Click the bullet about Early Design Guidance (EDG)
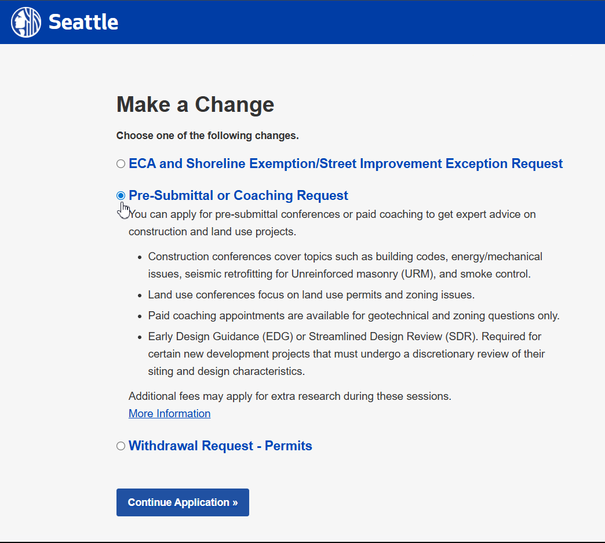 coord(347,354)
